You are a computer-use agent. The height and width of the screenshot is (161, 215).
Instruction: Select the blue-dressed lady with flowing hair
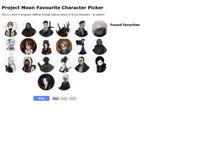82,47
